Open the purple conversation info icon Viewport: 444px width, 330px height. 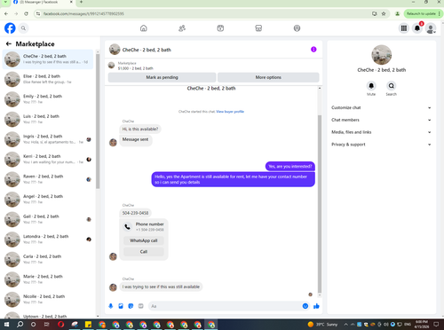[313, 50]
